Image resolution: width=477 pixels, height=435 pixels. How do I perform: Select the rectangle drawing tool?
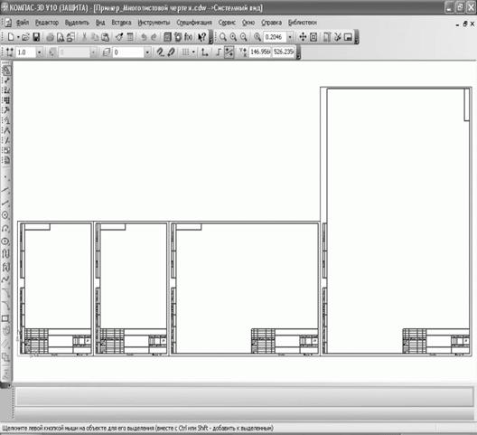pyautogui.click(x=5, y=319)
